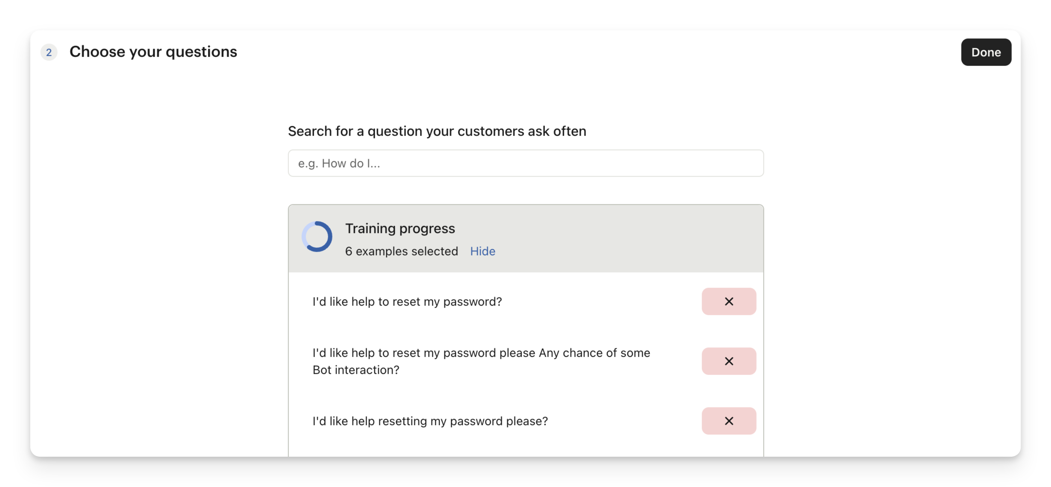Select "I'd like help resetting my password please?"
Viewport: 1051px width, 487px height.
(x=430, y=421)
